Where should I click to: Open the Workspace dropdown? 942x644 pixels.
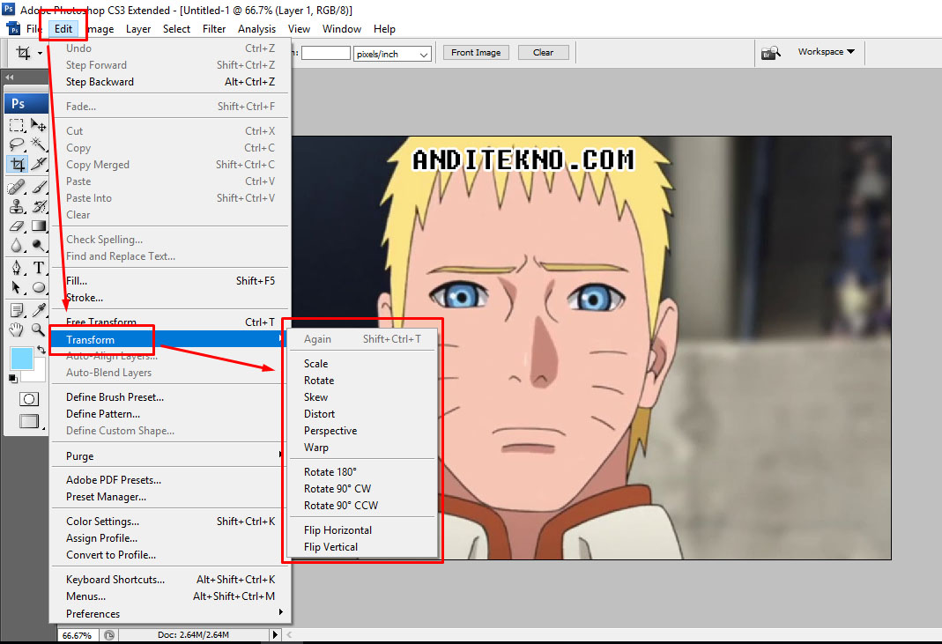click(826, 52)
